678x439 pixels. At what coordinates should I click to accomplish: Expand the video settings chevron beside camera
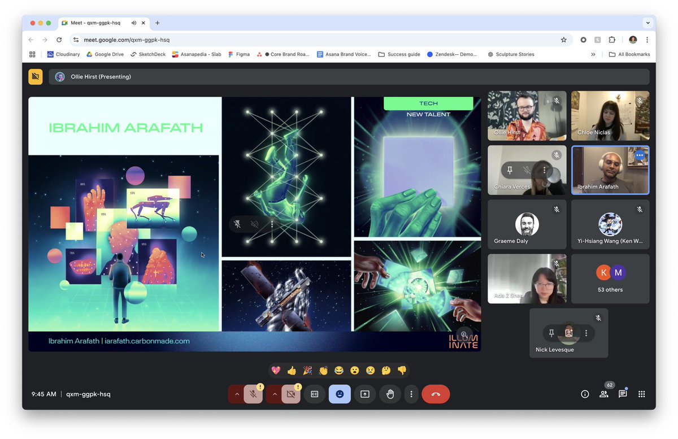273,394
